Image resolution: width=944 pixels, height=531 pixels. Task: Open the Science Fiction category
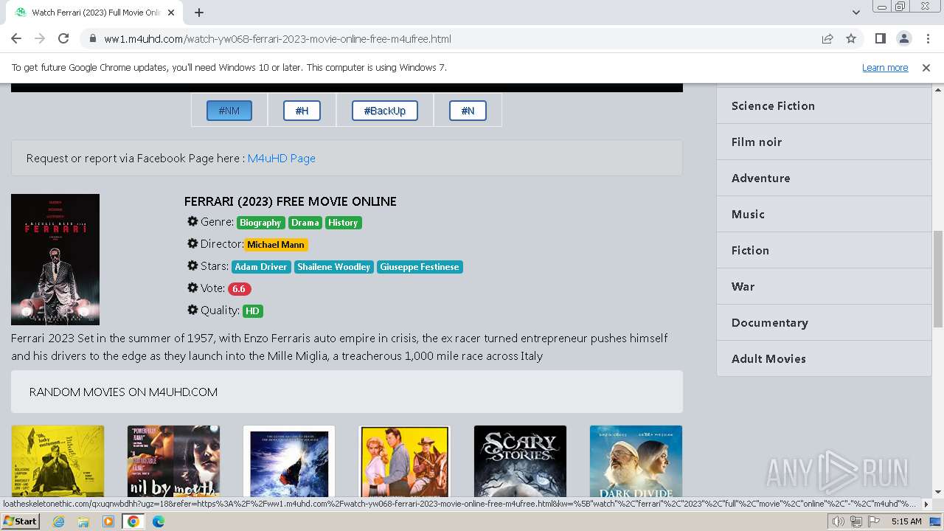point(824,106)
